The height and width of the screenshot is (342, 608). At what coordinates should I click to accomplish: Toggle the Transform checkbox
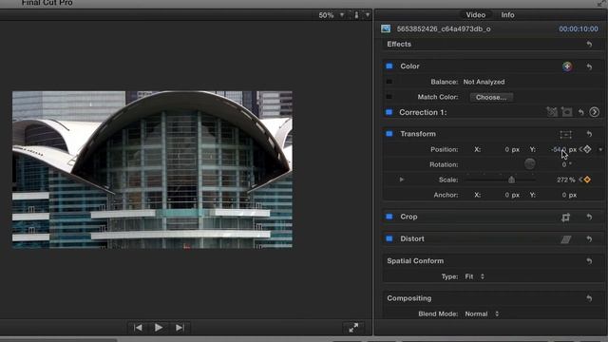tap(389, 134)
